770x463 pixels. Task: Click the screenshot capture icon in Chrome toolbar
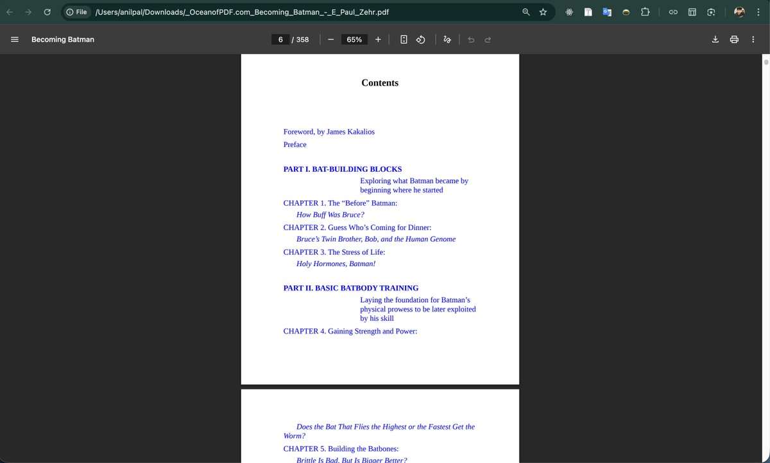point(711,12)
